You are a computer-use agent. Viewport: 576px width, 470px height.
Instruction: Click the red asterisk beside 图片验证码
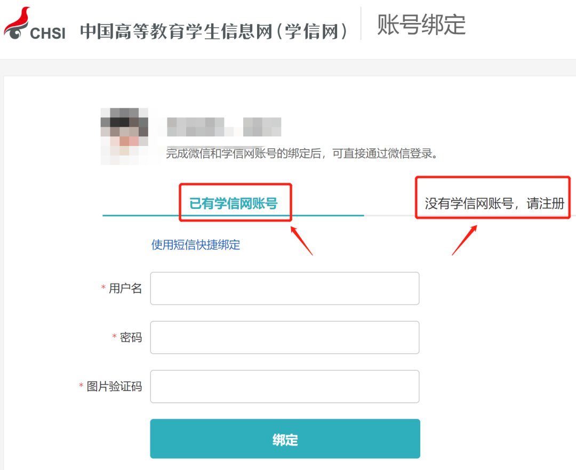click(x=81, y=386)
